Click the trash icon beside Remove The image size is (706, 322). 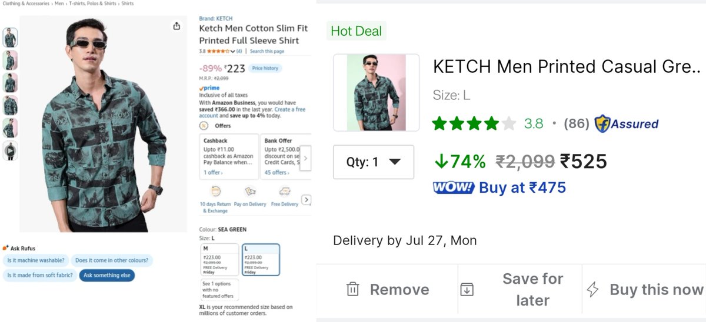[352, 289]
